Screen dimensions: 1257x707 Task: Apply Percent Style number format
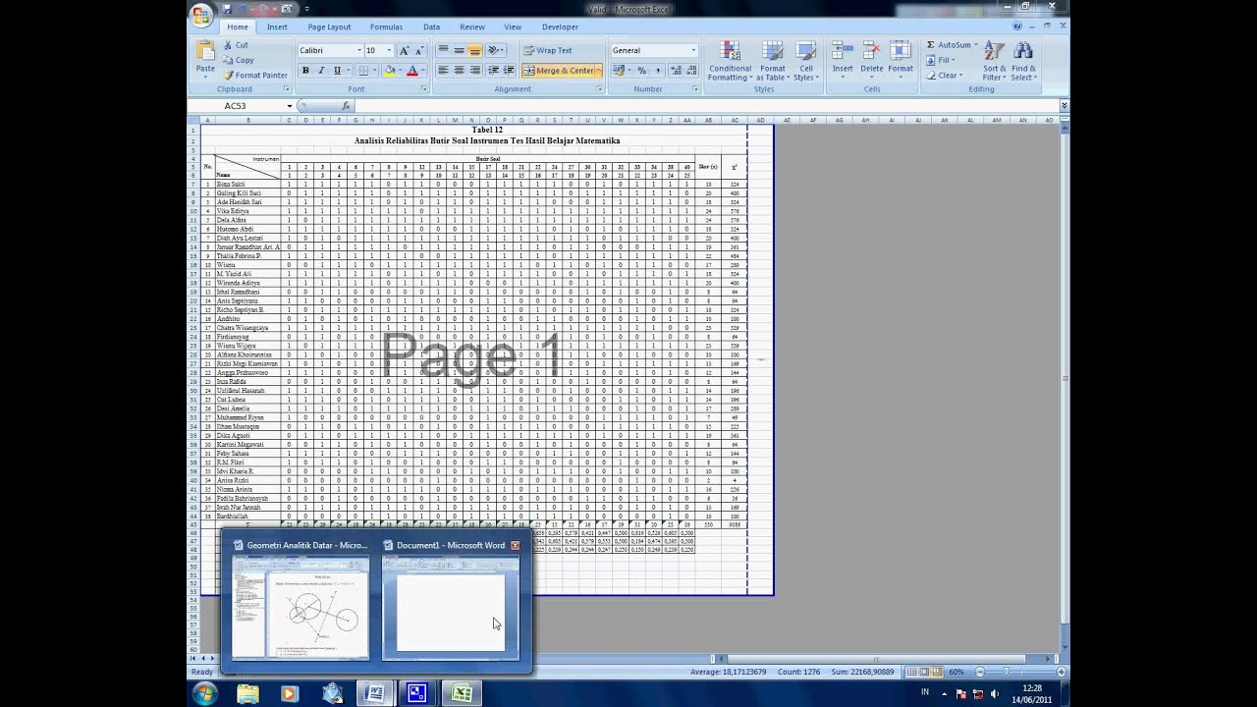(x=641, y=71)
